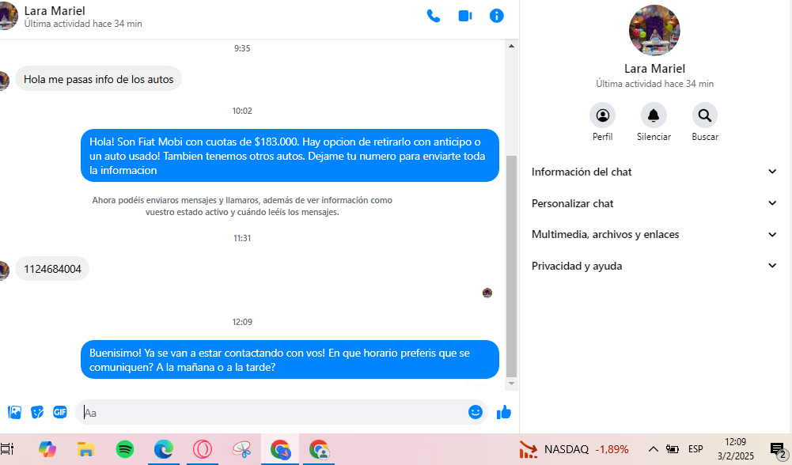792x465 pixels.
Task: Expand Multimedia, archivos y enlaces
Action: [x=654, y=234]
